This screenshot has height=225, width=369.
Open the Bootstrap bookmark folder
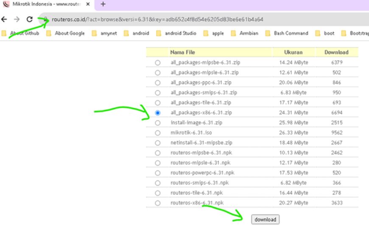pos(355,33)
